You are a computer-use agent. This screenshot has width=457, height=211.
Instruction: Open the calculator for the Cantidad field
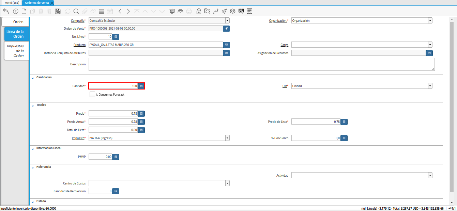[141, 86]
